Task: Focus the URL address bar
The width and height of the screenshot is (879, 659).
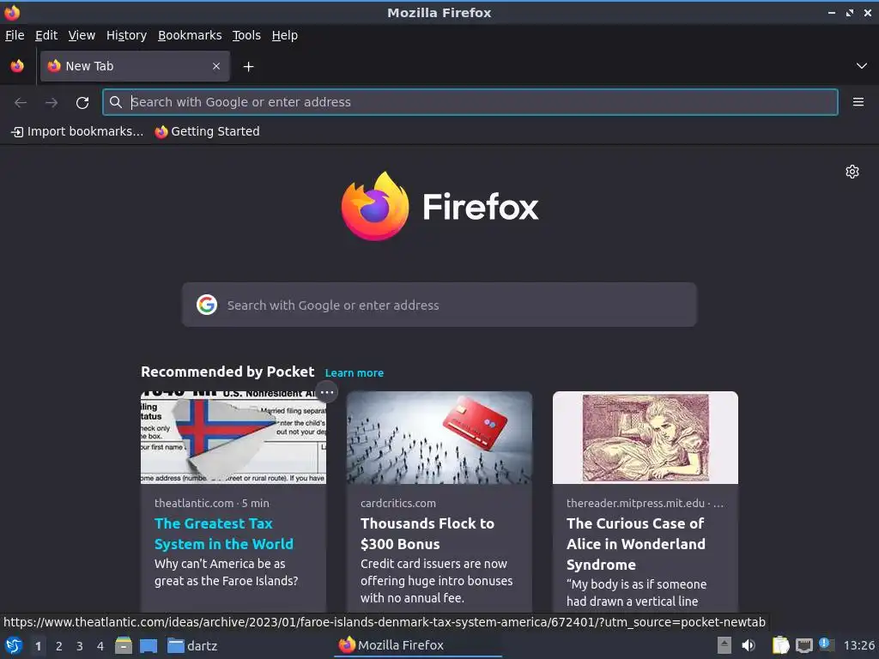Action: (x=470, y=102)
